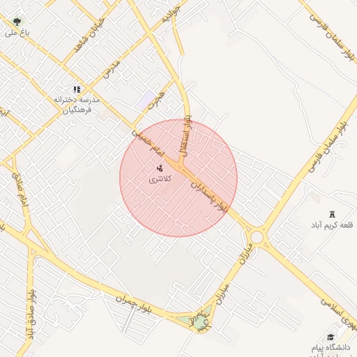The image size is (357, 357).
Task: Click the جوادیه street label
Action: click(171, 14)
